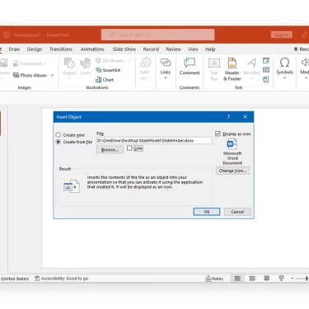This screenshot has height=309, width=309.
Task: Click the Date & Time ribbon icon
Action: pyautogui.click(x=266, y=60)
